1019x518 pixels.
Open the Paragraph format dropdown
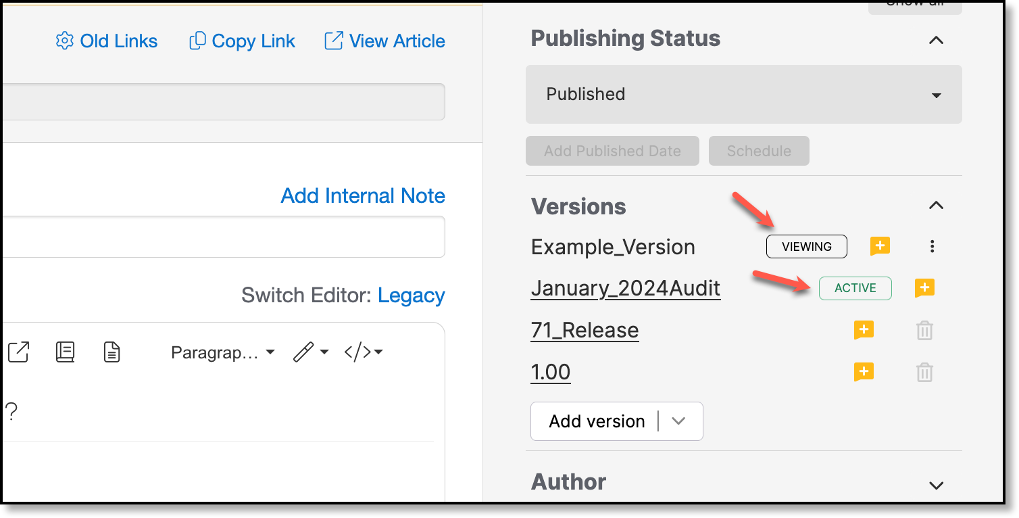tap(223, 352)
